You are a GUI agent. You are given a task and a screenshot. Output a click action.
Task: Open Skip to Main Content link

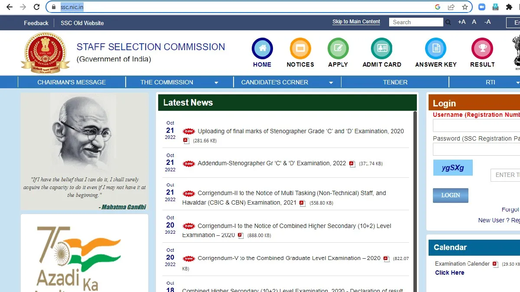(356, 22)
